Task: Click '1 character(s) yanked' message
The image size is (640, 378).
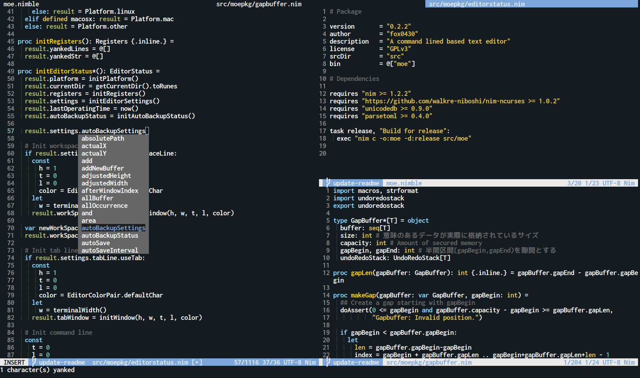Action: pyautogui.click(x=37, y=370)
